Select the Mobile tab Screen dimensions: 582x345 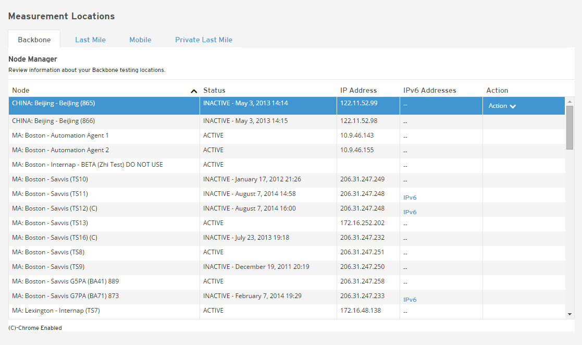click(x=140, y=40)
